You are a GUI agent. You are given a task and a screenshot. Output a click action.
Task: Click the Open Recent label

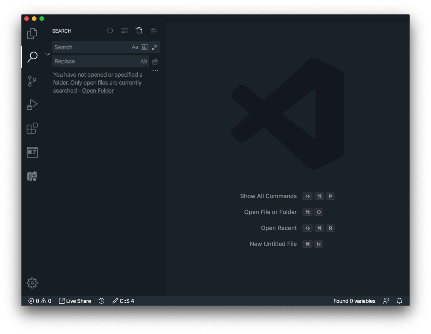tap(279, 228)
